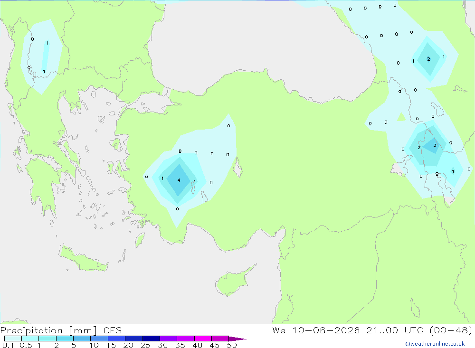The height and width of the screenshot is (348, 475).
Task: Select the 0.5–1 mm legend color swatch
Action: [30, 339]
